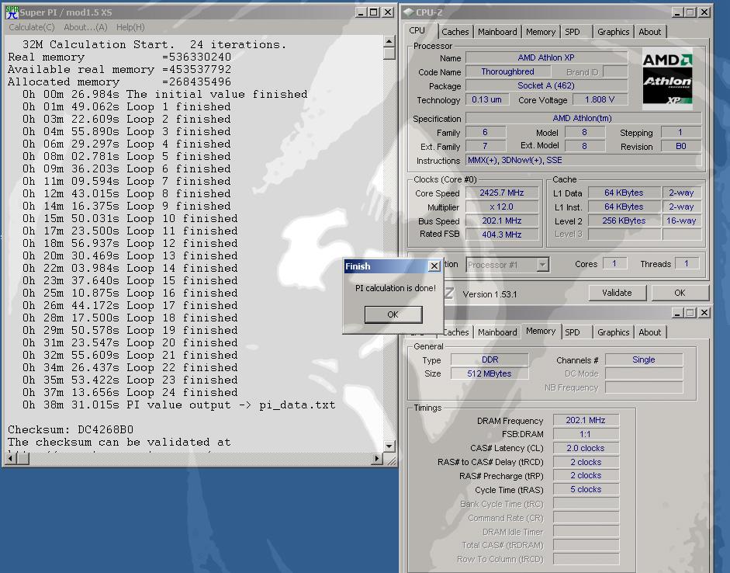Image resolution: width=730 pixels, height=573 pixels.
Task: Click the memory Type value 'DDR'
Action: click(490, 359)
